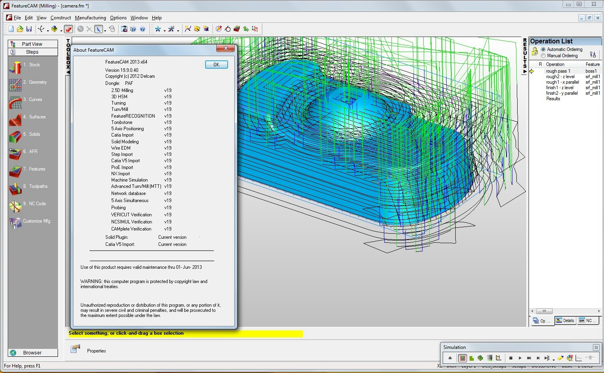Image resolution: width=604 pixels, height=373 pixels.
Task: Open dropdown next to shaded cube icon
Action: tap(61, 30)
